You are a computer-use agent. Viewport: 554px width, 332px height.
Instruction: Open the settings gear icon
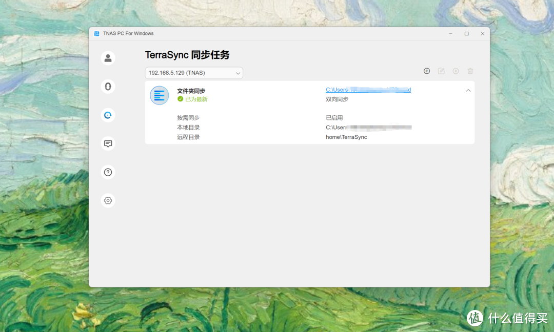[x=108, y=201]
